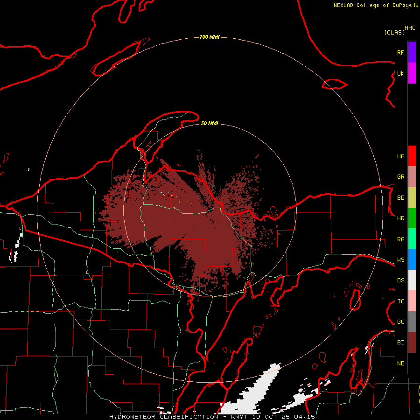Click the HHC product label
Viewport: 420px width, 420px height.
[410, 28]
